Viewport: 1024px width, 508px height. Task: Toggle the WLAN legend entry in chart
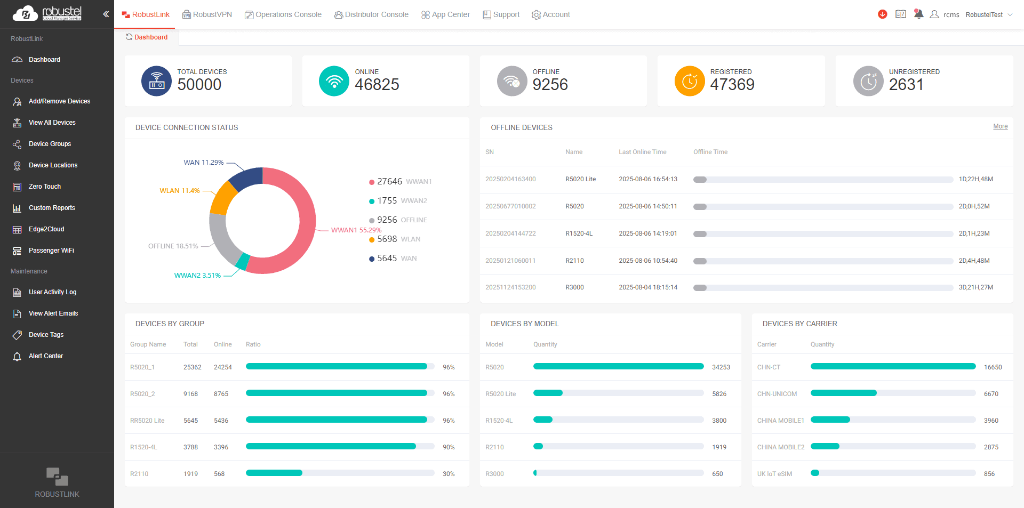pos(395,239)
